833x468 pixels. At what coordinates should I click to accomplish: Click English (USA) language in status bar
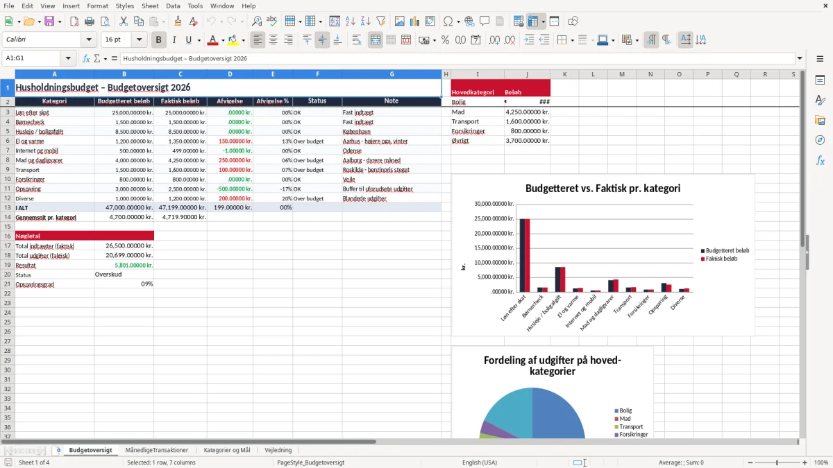click(480, 462)
